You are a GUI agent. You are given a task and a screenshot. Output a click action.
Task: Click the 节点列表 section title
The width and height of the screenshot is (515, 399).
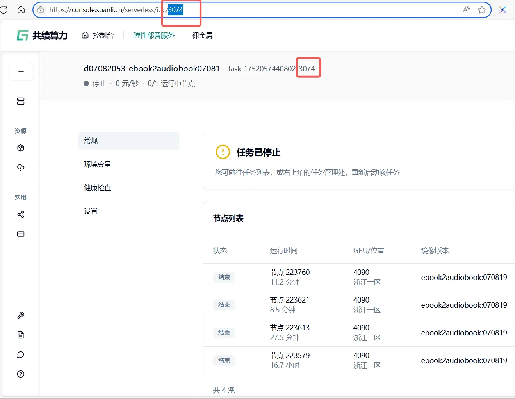228,218
